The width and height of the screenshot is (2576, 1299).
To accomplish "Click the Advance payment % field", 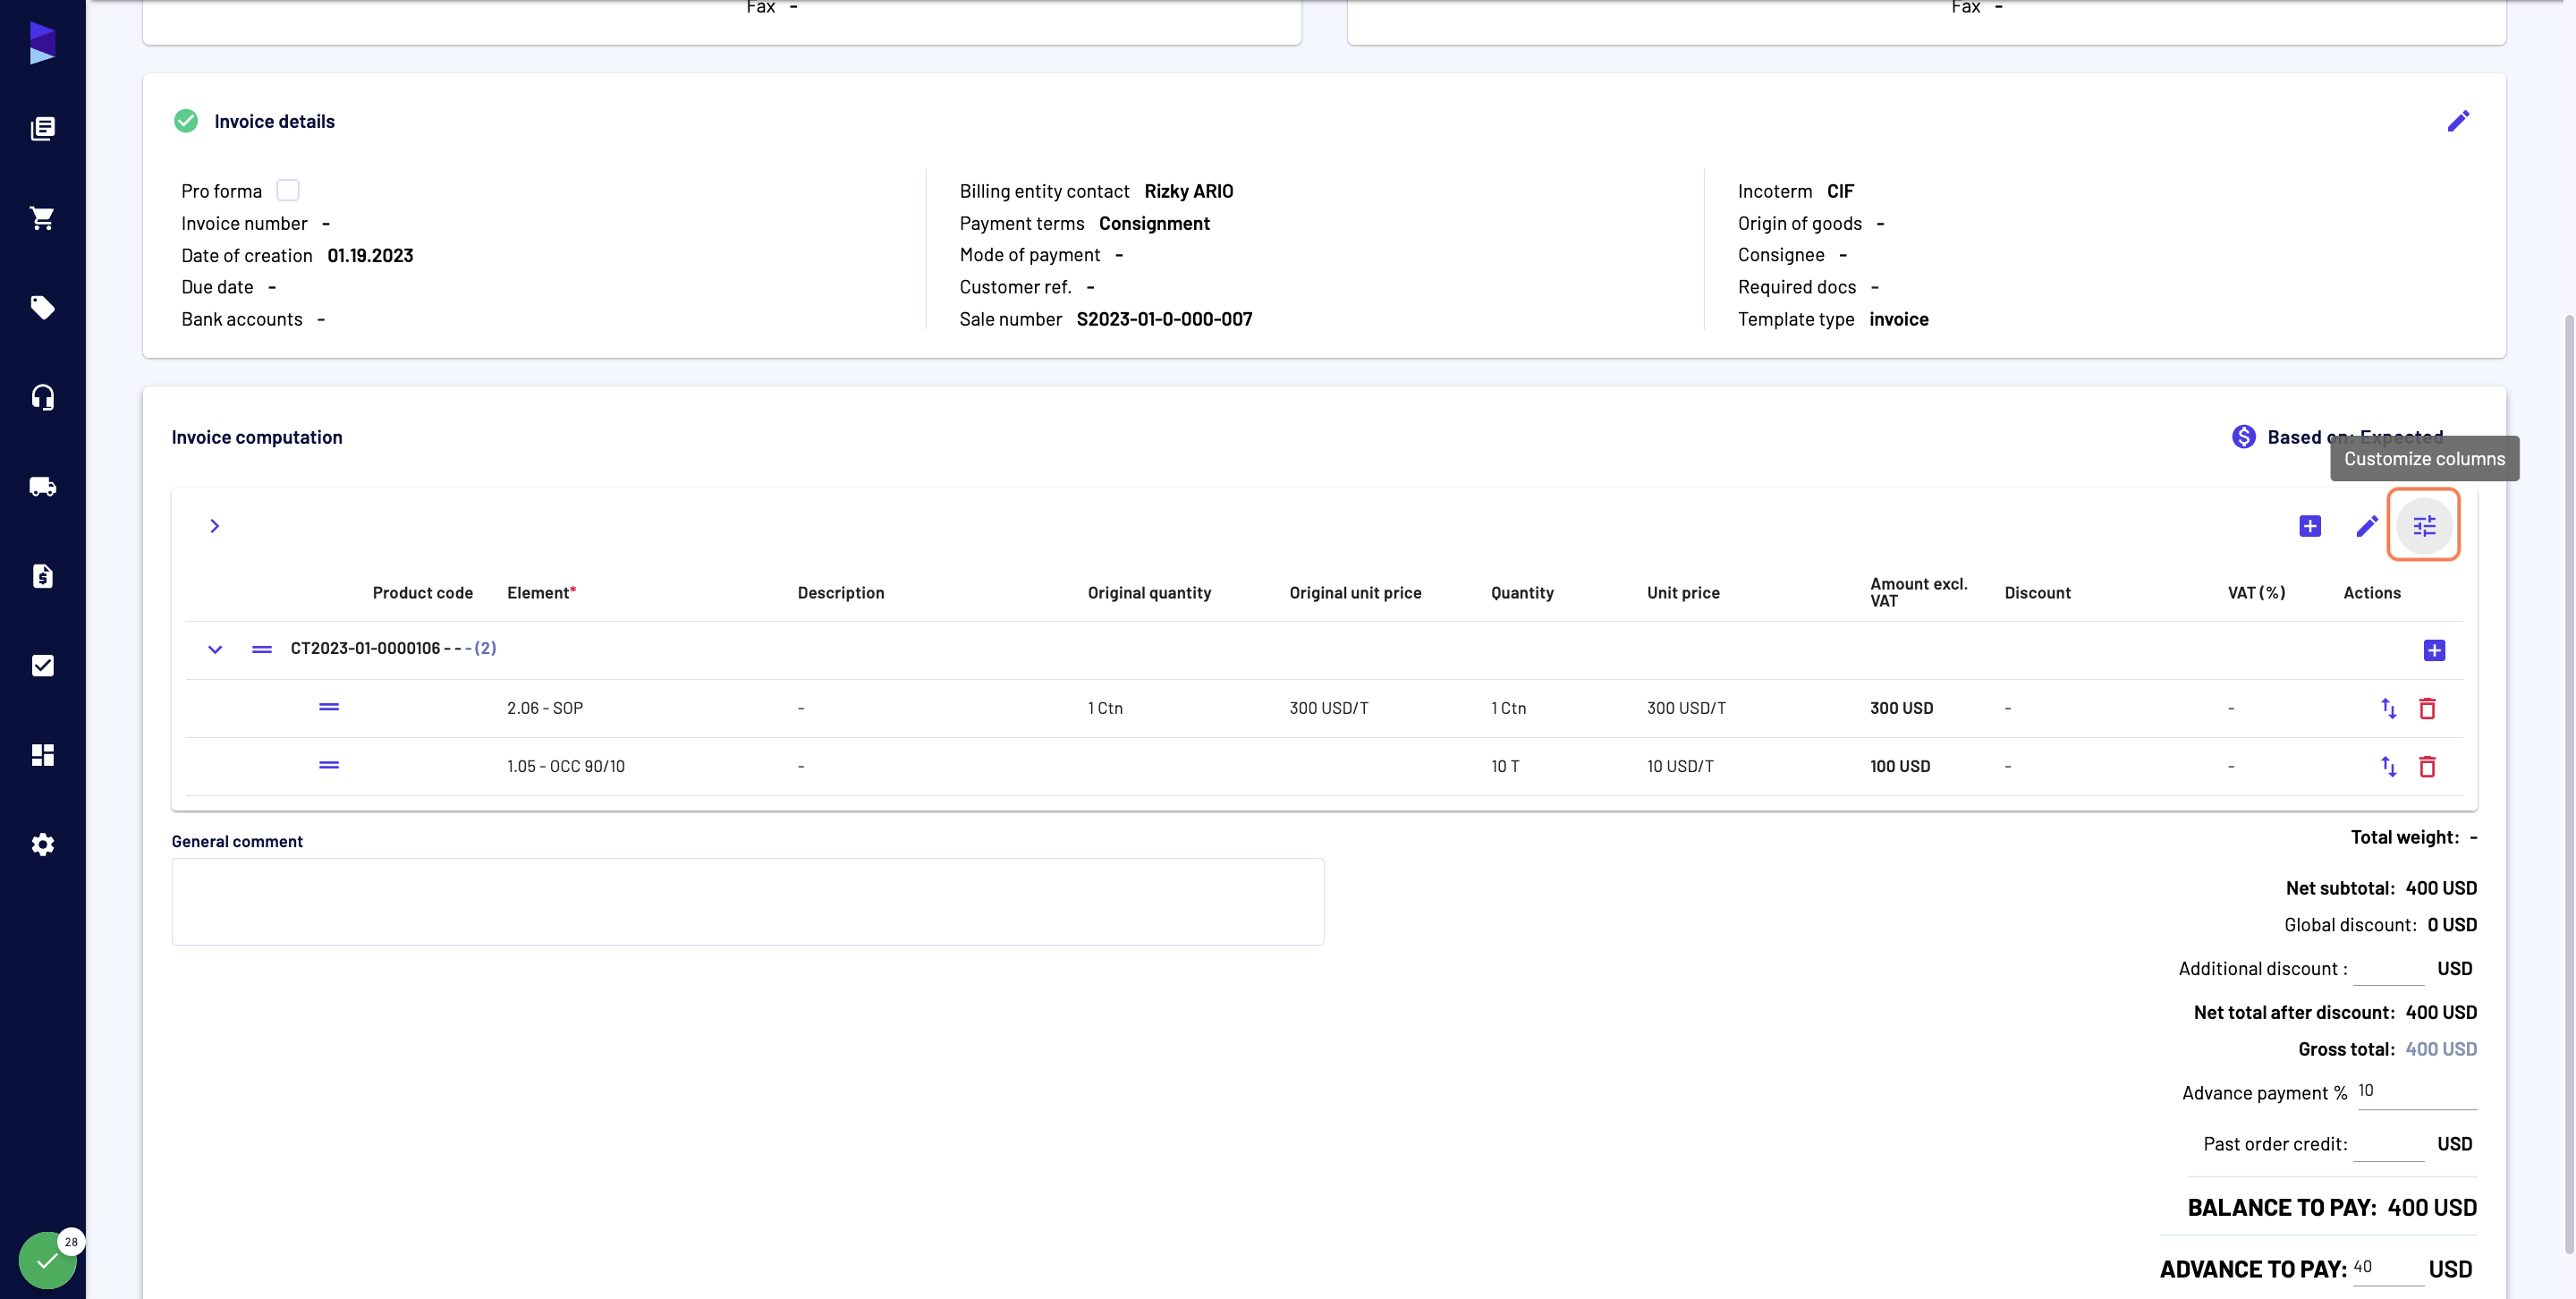I will coord(2416,1092).
